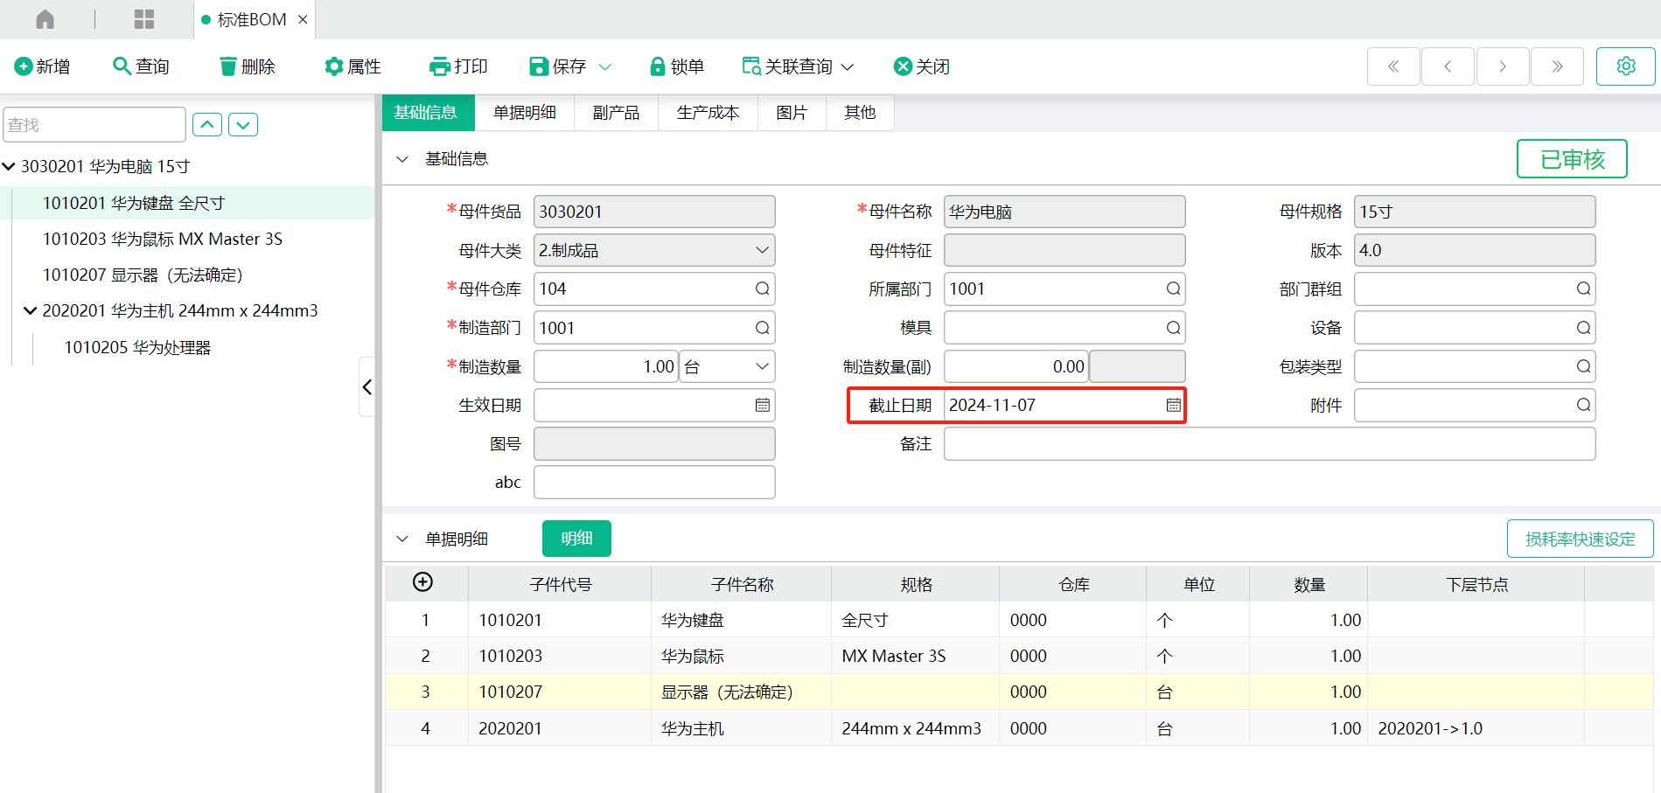The width and height of the screenshot is (1661, 793).
Task: Expand the 保存 dropdown arrow
Action: click(x=604, y=66)
